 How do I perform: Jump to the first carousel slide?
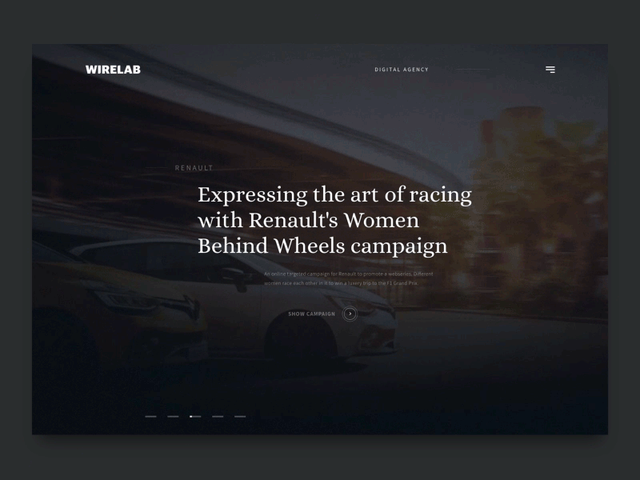pyautogui.click(x=152, y=416)
